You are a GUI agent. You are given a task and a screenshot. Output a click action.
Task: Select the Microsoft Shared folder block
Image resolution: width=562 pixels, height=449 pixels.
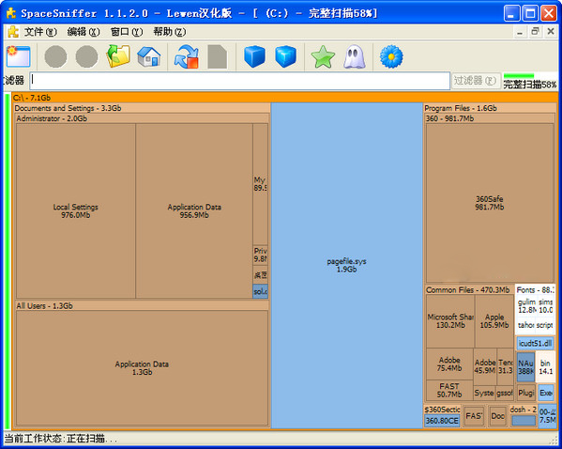click(450, 321)
